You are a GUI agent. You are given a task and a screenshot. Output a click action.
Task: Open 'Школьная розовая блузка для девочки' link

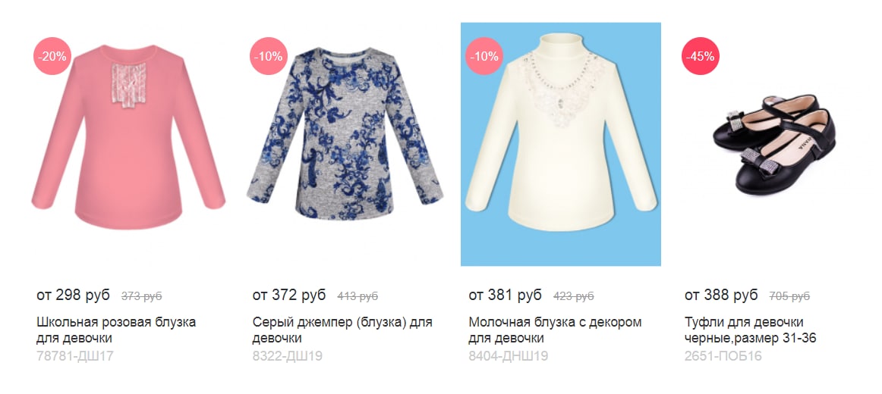click(116, 330)
